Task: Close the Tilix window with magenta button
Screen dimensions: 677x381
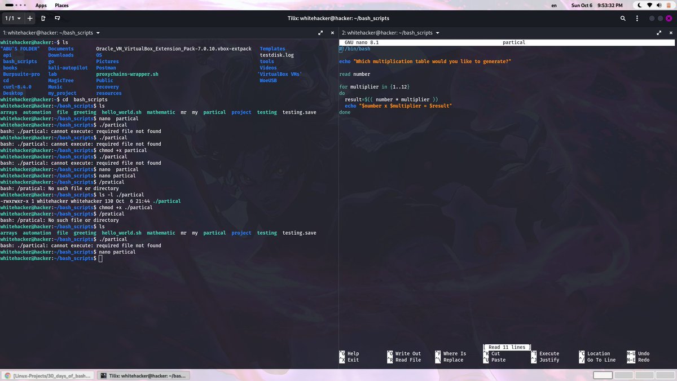Action: tap(669, 18)
